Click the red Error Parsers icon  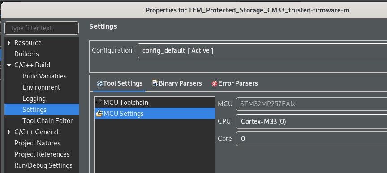click(214, 83)
